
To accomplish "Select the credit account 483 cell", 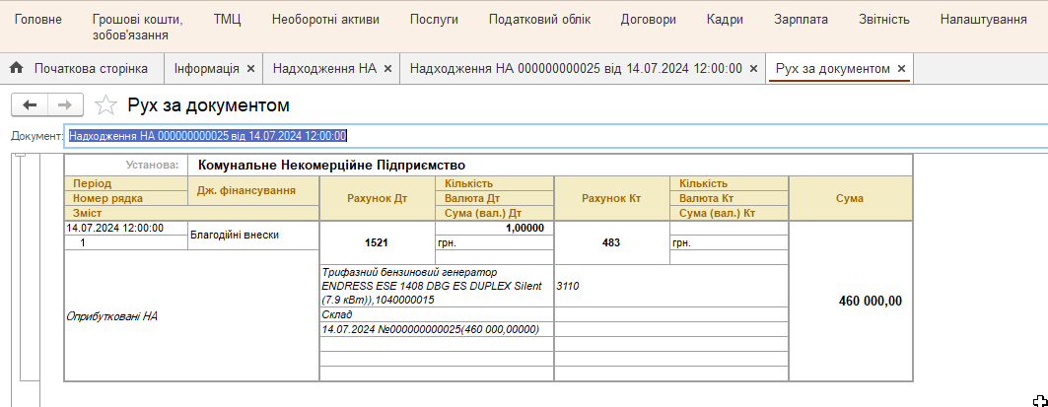I will click(x=610, y=242).
